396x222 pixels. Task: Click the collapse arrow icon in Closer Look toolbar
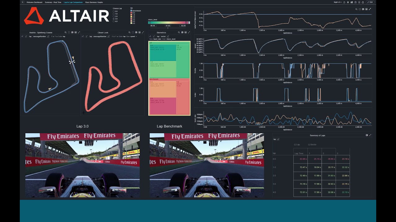click(x=83, y=36)
